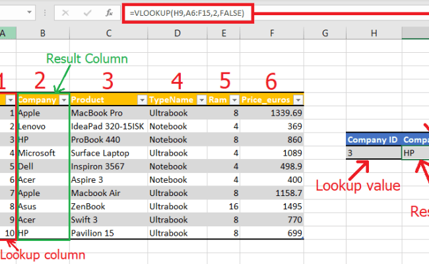Click the VLOOKUP formula in formula bar
429x264 pixels.
(187, 13)
